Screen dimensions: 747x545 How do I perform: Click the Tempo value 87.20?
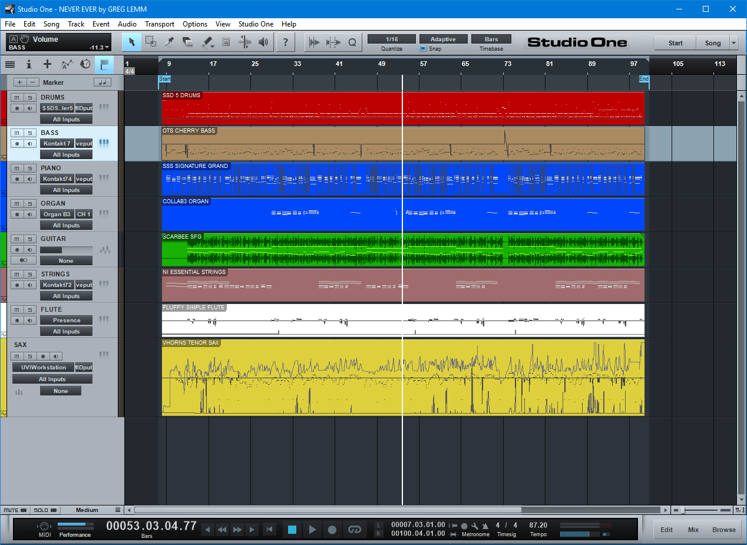click(538, 526)
